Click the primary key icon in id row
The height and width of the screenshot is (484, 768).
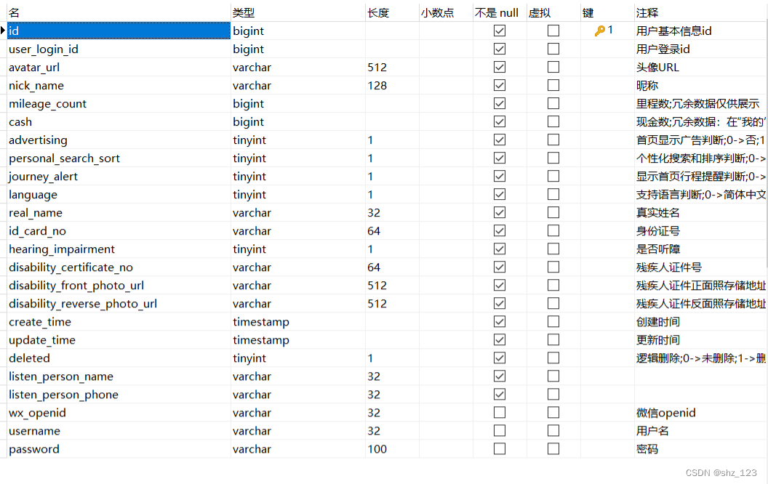(599, 31)
